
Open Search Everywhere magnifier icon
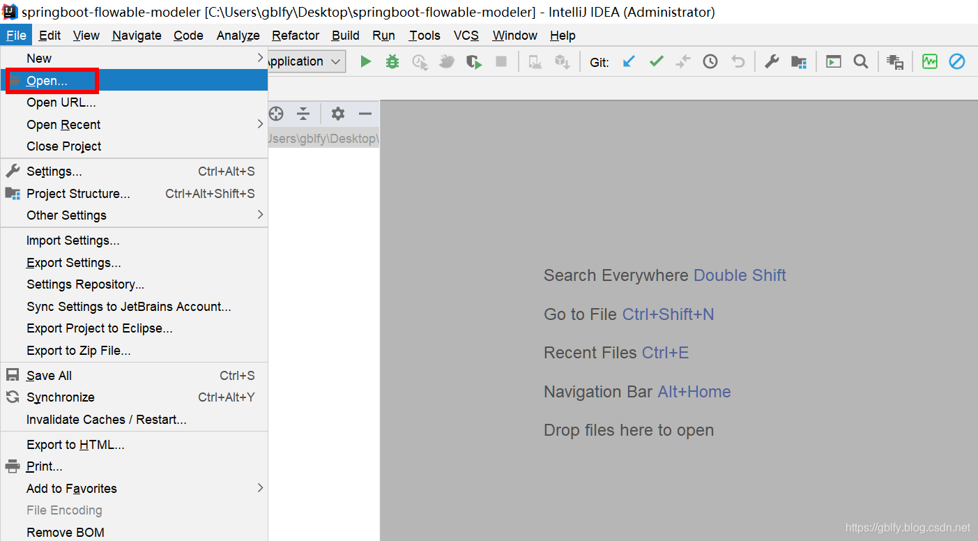861,61
